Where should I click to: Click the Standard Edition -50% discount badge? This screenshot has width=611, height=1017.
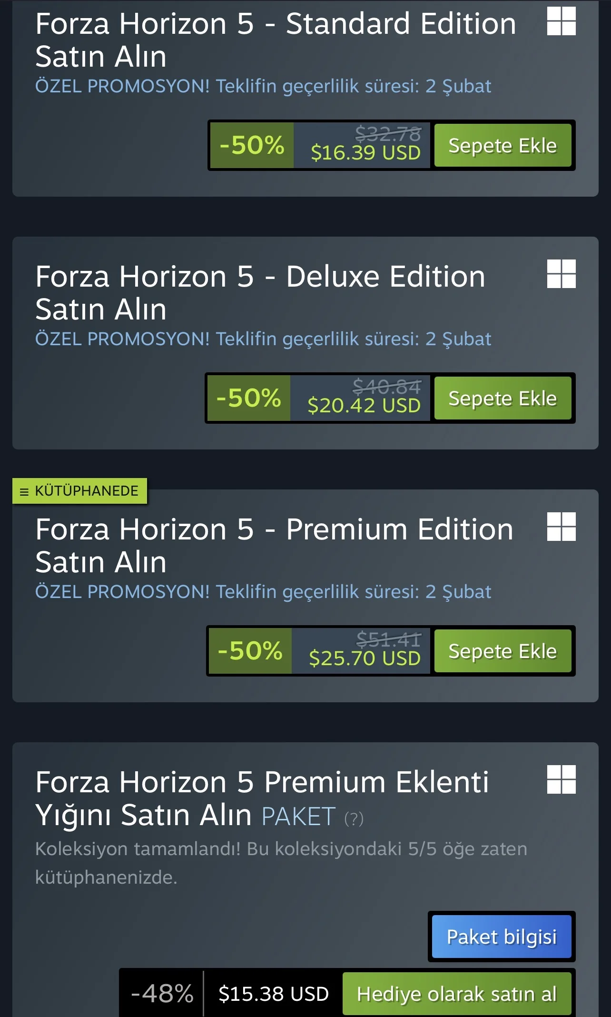[x=252, y=145]
